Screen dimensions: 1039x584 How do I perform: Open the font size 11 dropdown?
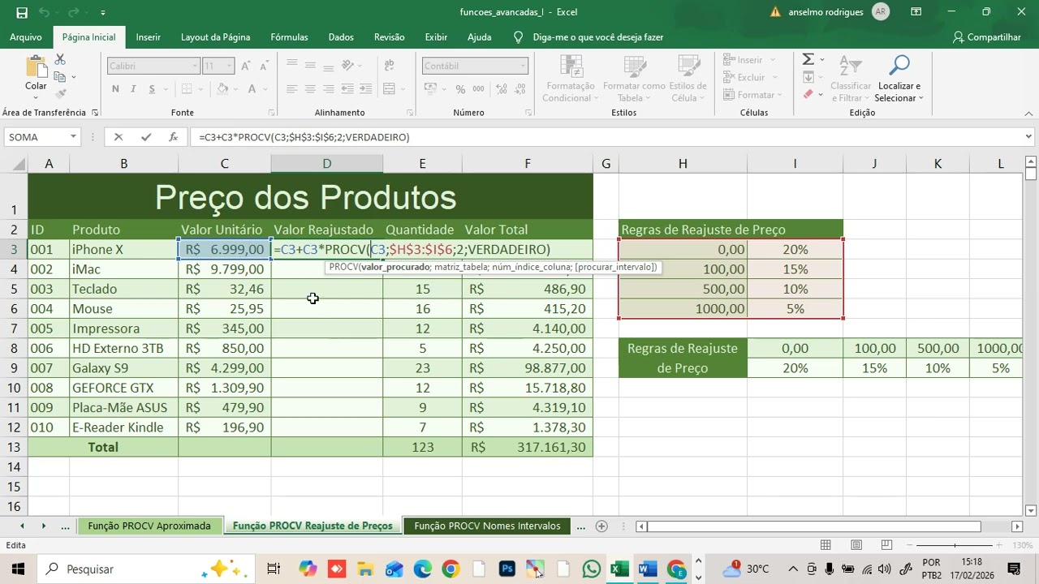click(x=230, y=66)
